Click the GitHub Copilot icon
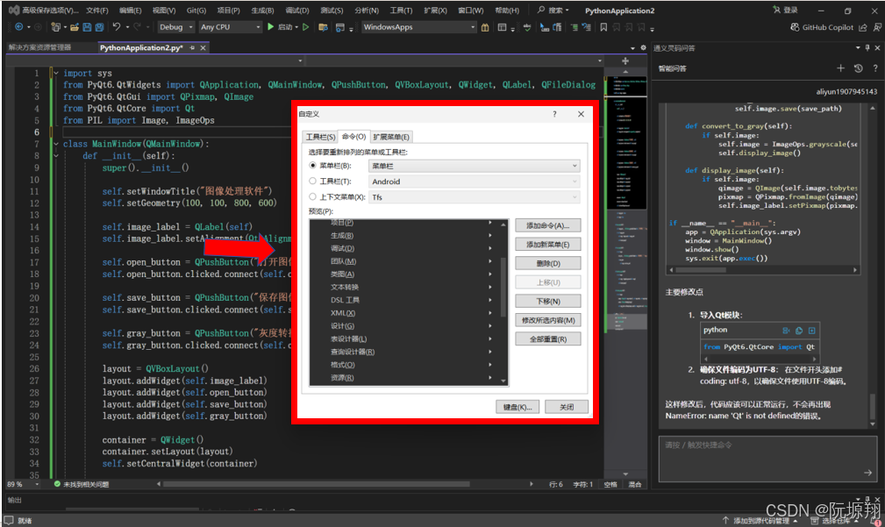The image size is (885, 527). [x=795, y=27]
